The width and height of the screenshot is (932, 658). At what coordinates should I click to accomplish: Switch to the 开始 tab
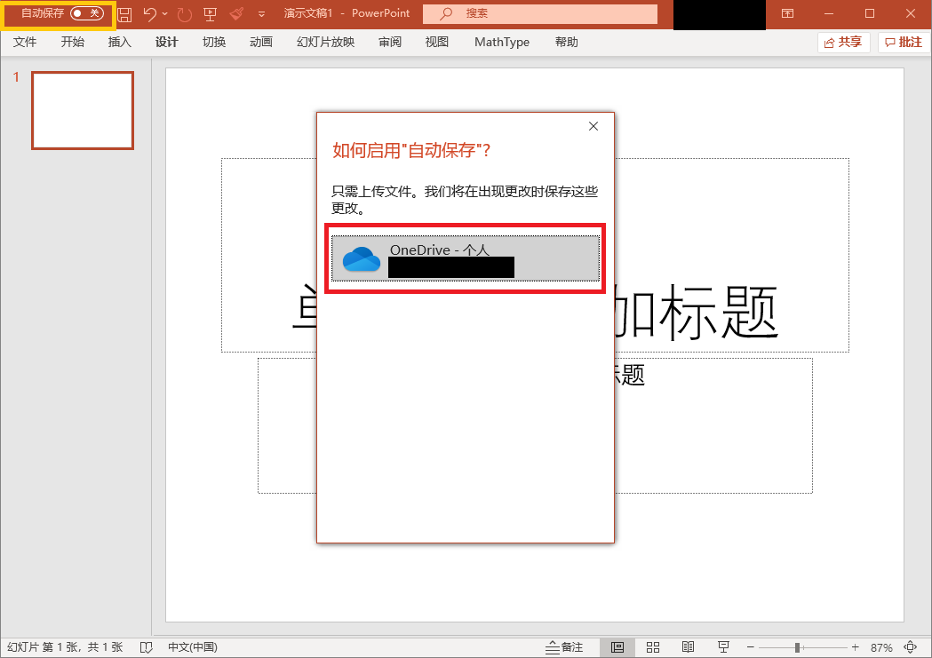coord(73,42)
